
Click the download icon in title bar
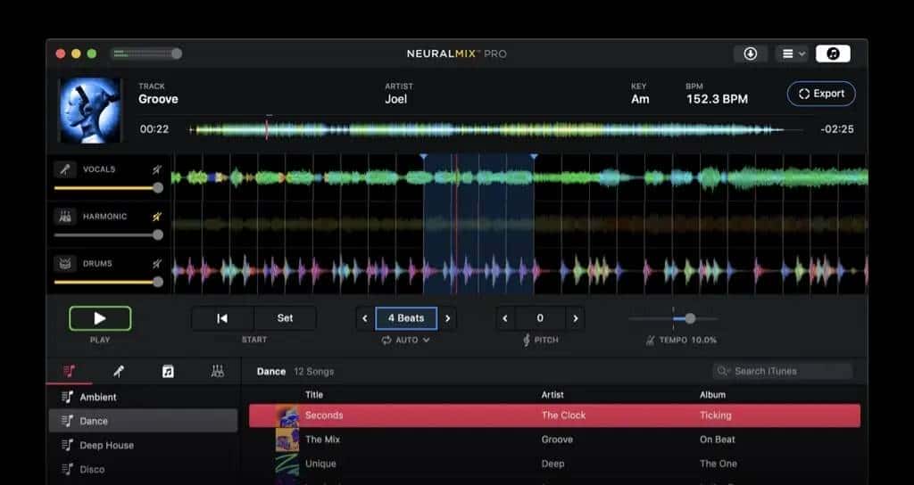tap(750, 53)
